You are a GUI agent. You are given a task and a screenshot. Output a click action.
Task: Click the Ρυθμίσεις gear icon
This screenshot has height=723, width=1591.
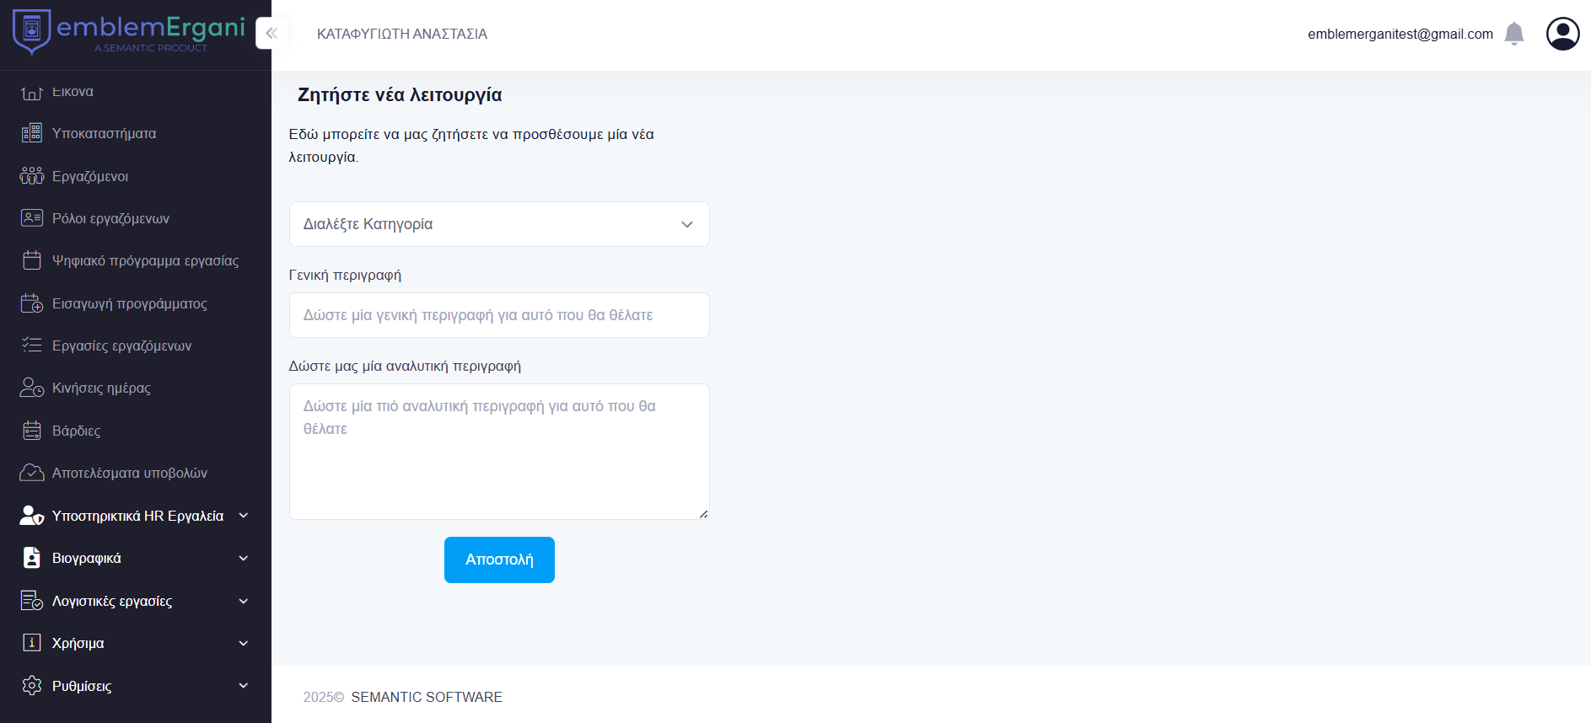coord(32,686)
